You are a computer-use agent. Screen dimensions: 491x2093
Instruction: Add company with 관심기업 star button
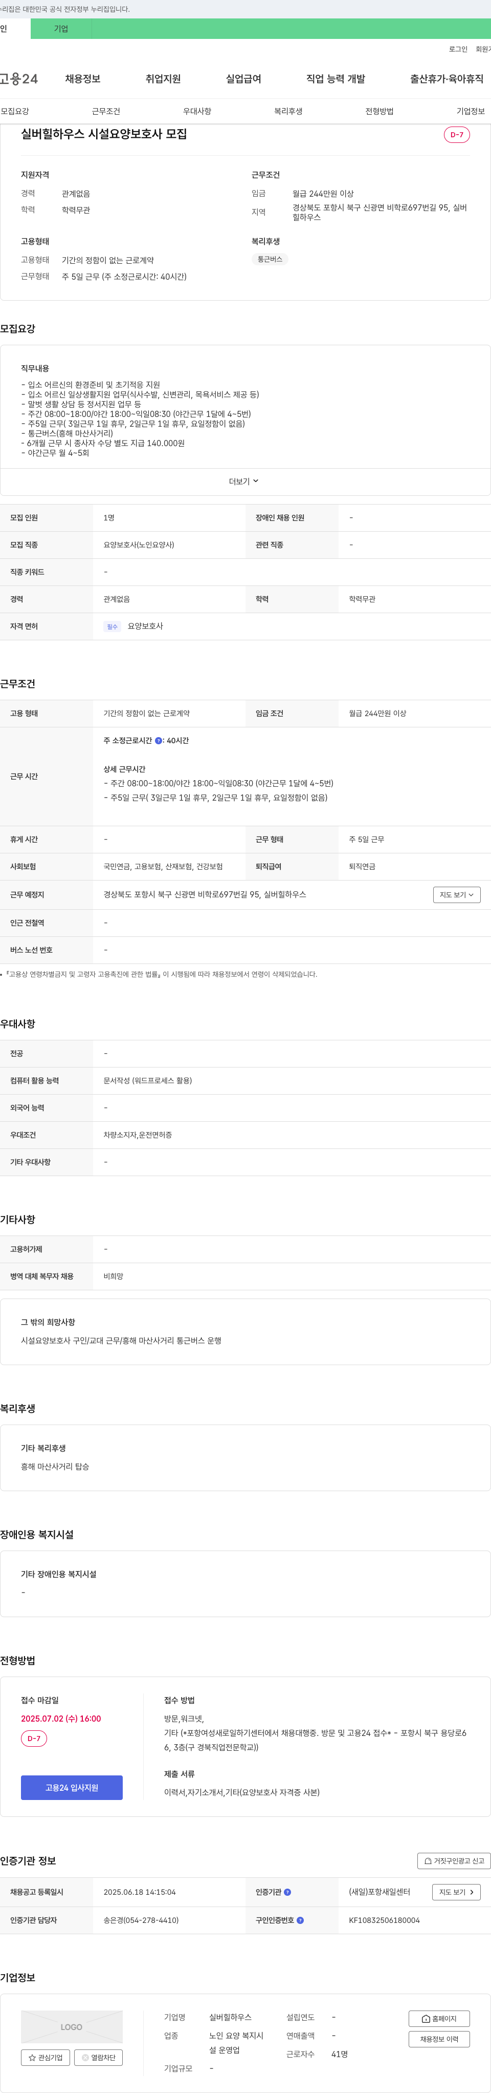click(x=46, y=2058)
